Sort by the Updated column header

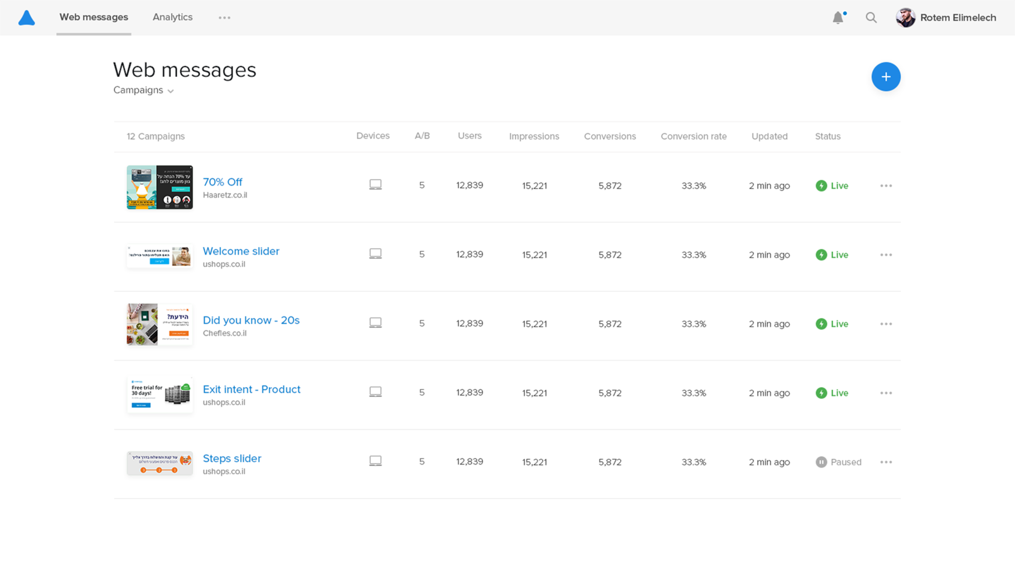[x=770, y=136]
